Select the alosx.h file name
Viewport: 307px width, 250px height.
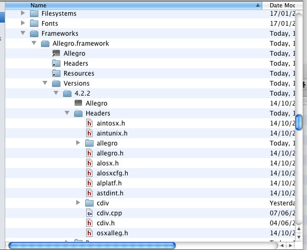108,163
